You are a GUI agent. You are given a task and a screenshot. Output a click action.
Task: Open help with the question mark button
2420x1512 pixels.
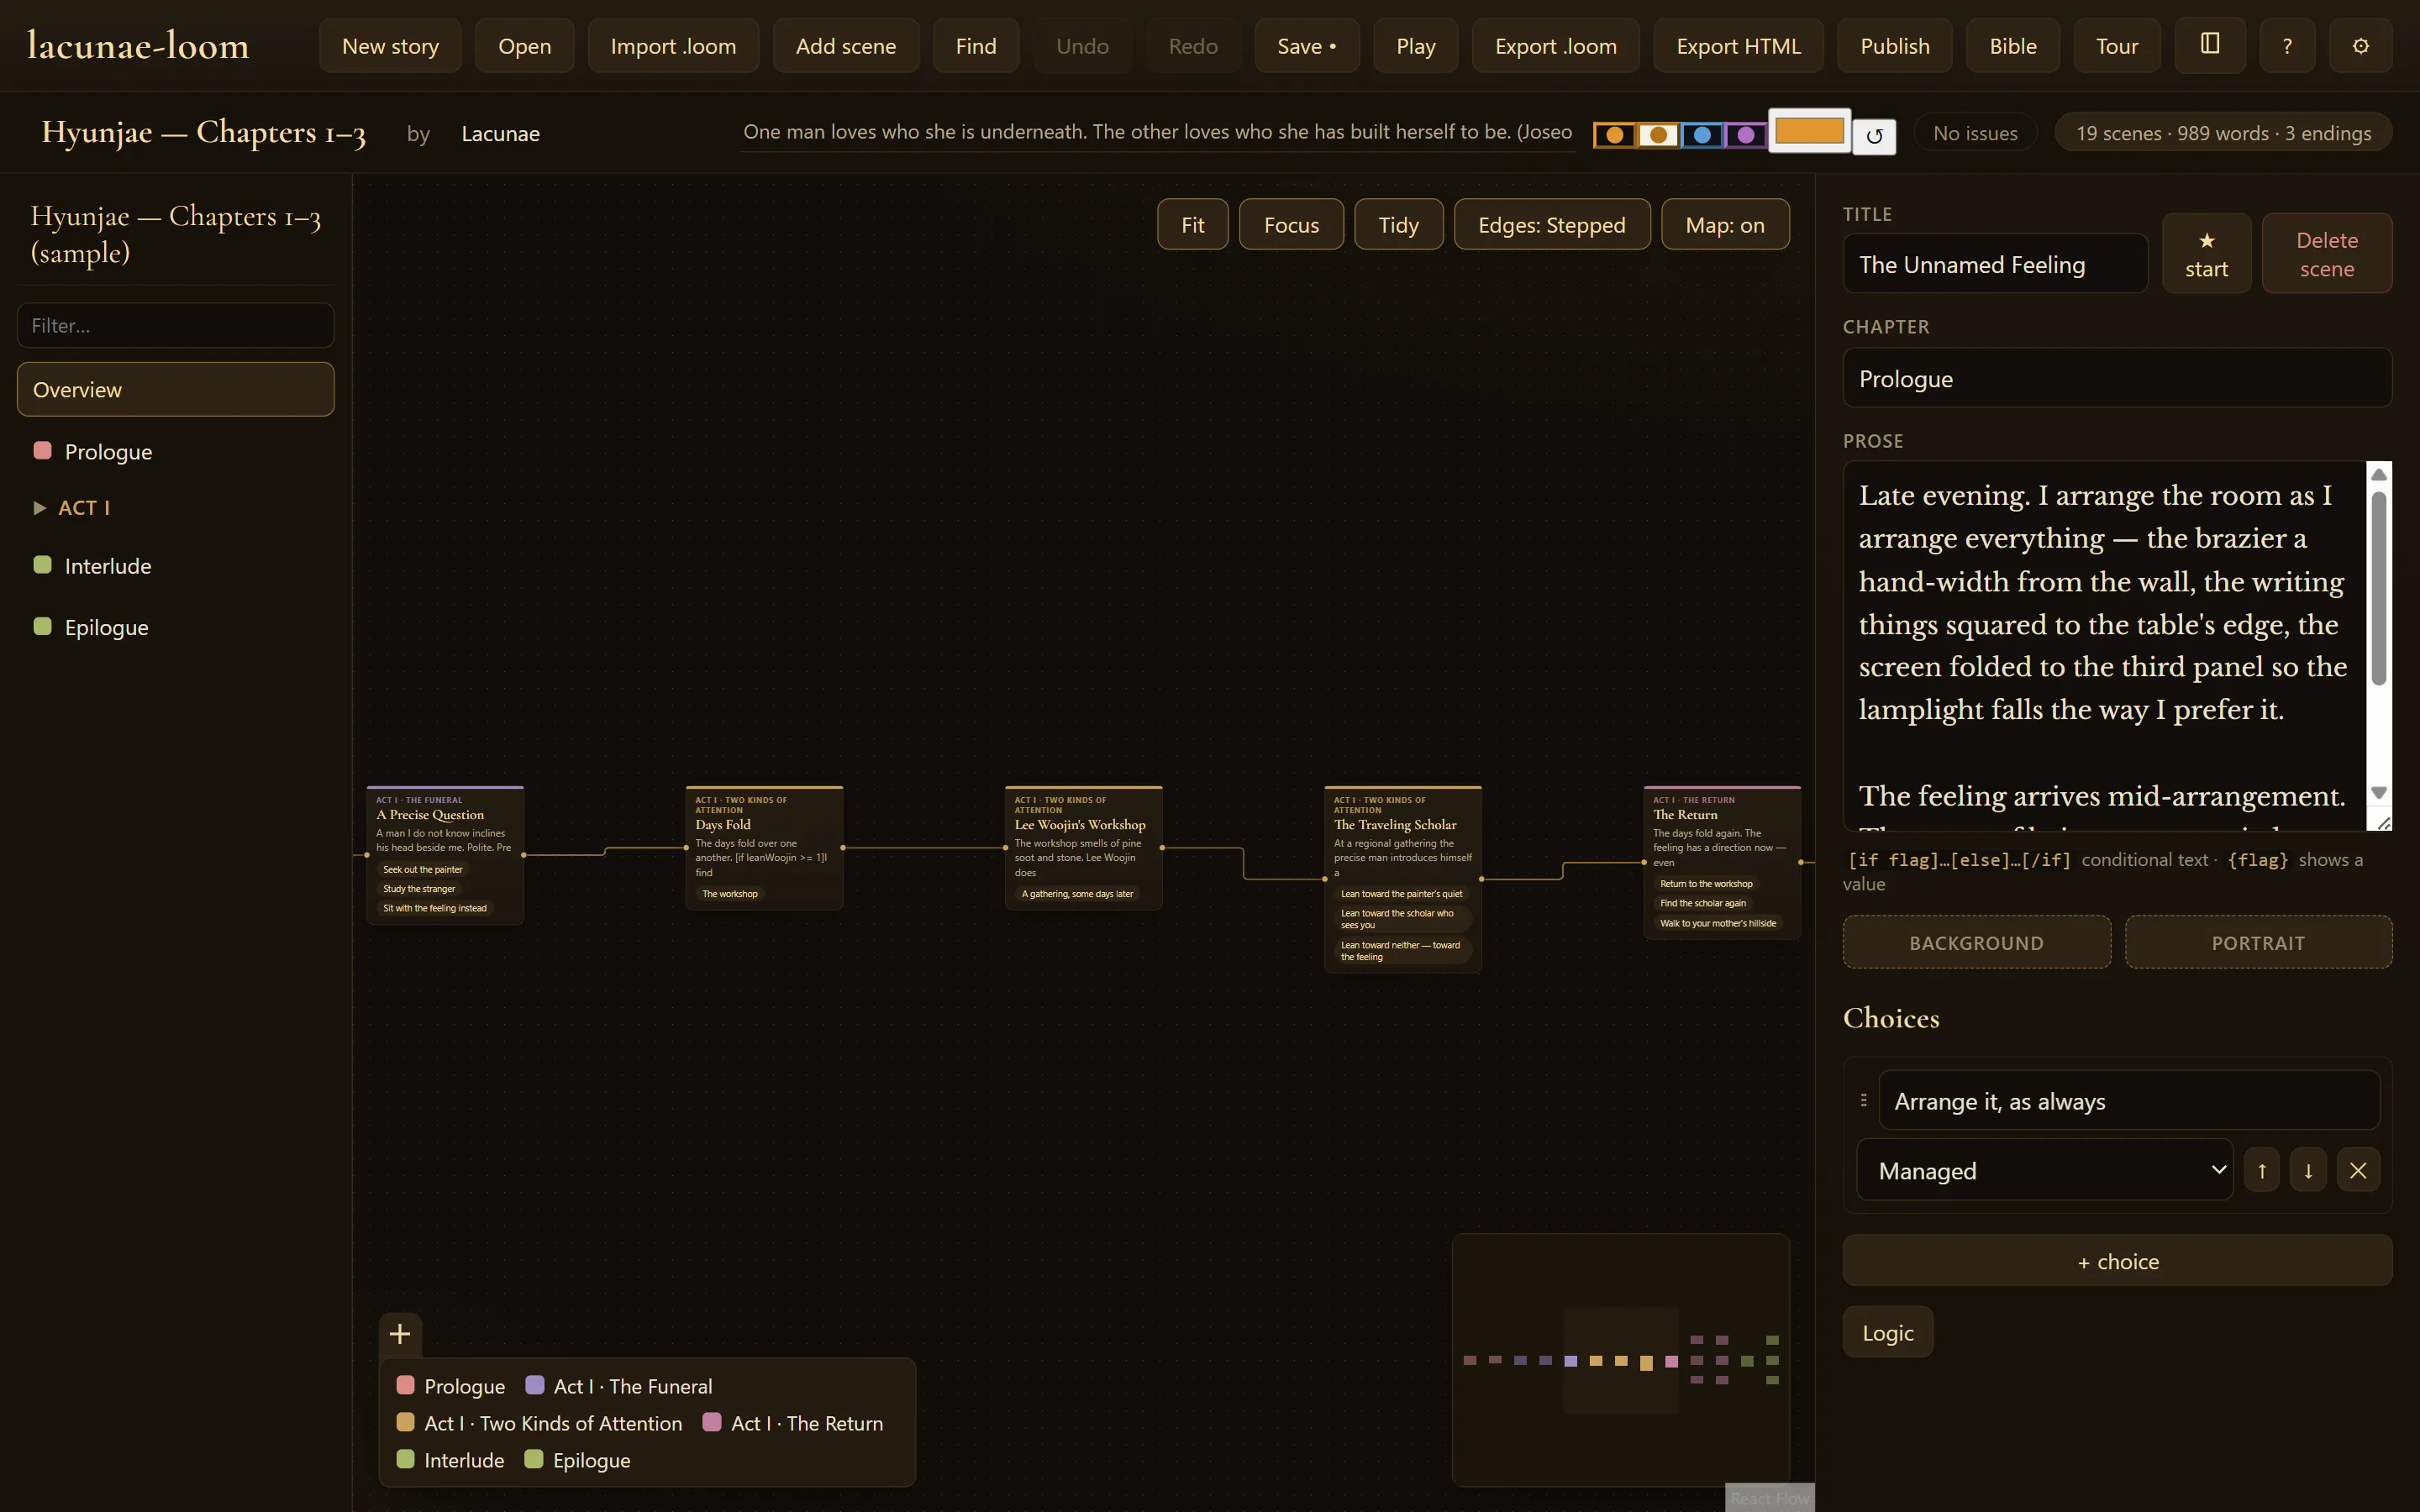[x=2286, y=45]
